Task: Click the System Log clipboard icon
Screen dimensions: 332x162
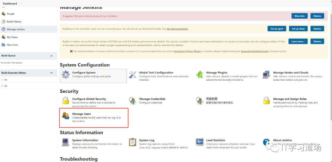Action: [x=132, y=142]
